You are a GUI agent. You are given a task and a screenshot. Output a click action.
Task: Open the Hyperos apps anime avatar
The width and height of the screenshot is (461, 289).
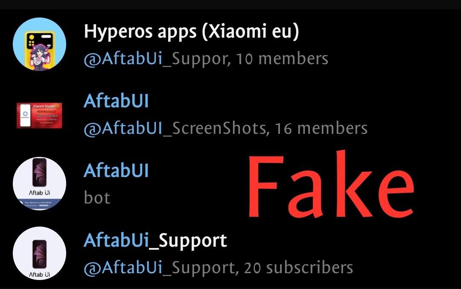39,44
